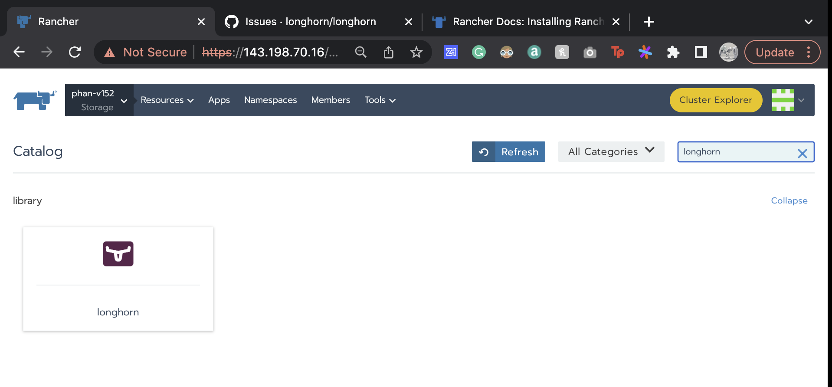The width and height of the screenshot is (832, 387).
Task: Click the browser back arrow
Action: 19,52
